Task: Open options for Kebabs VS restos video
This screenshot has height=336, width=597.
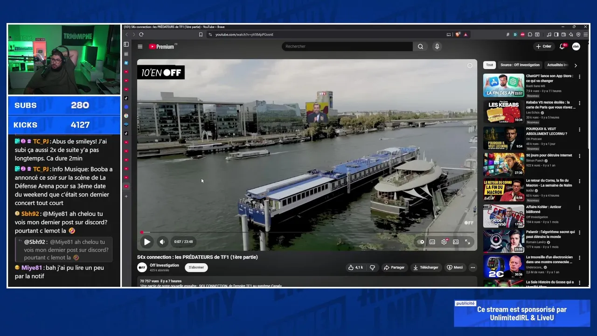Action: tap(580, 104)
